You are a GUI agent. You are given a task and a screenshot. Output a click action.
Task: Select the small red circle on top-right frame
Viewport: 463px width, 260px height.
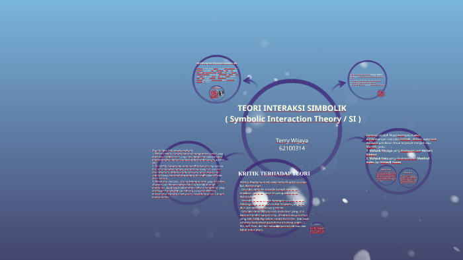point(381,94)
